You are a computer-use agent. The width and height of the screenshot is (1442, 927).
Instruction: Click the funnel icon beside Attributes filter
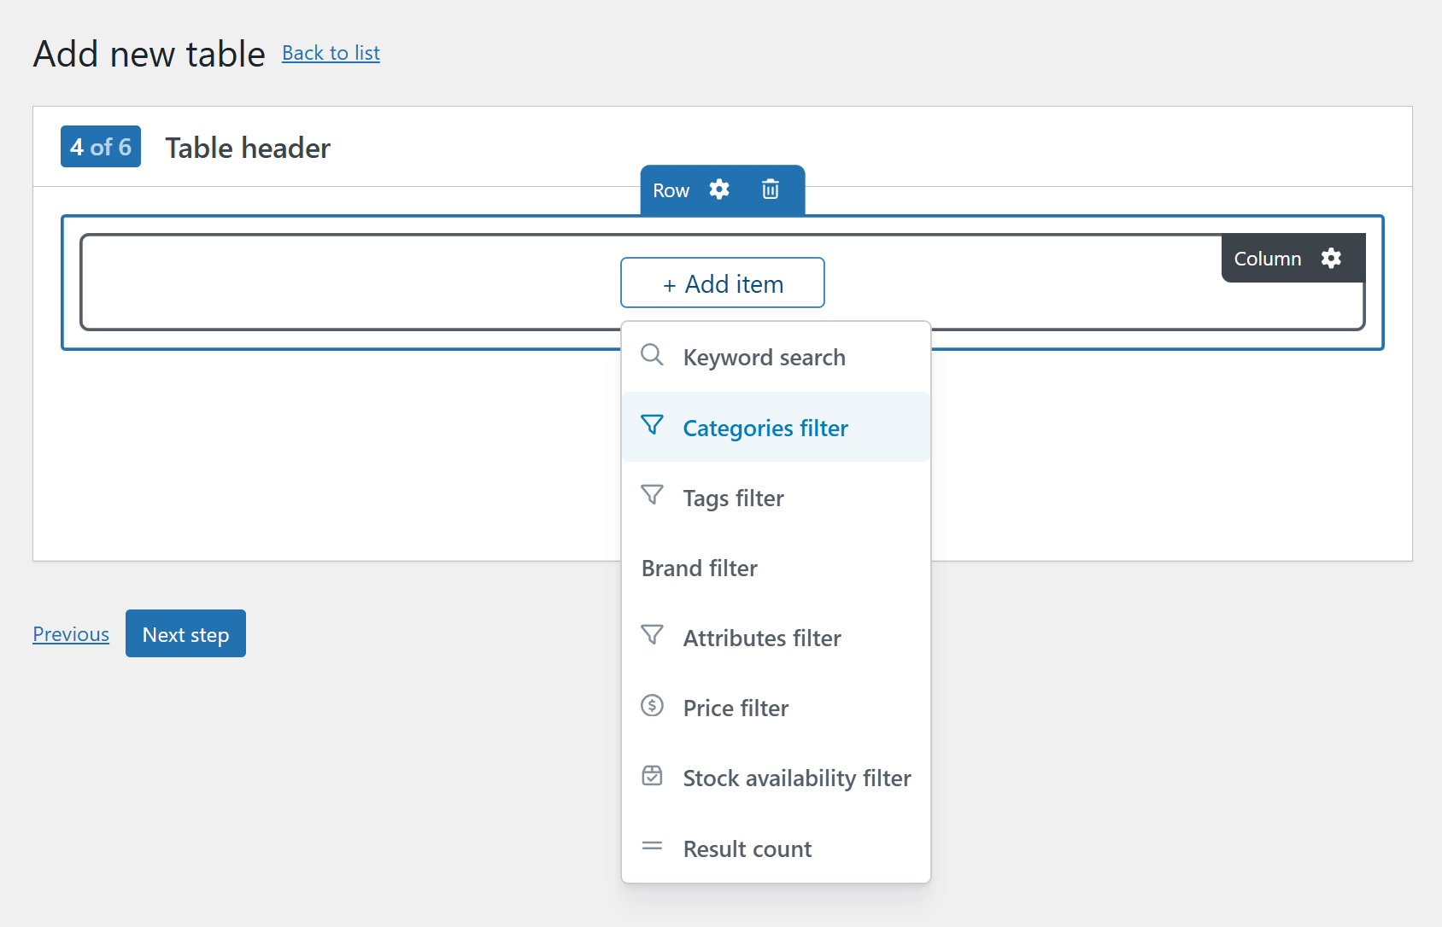[x=652, y=635]
